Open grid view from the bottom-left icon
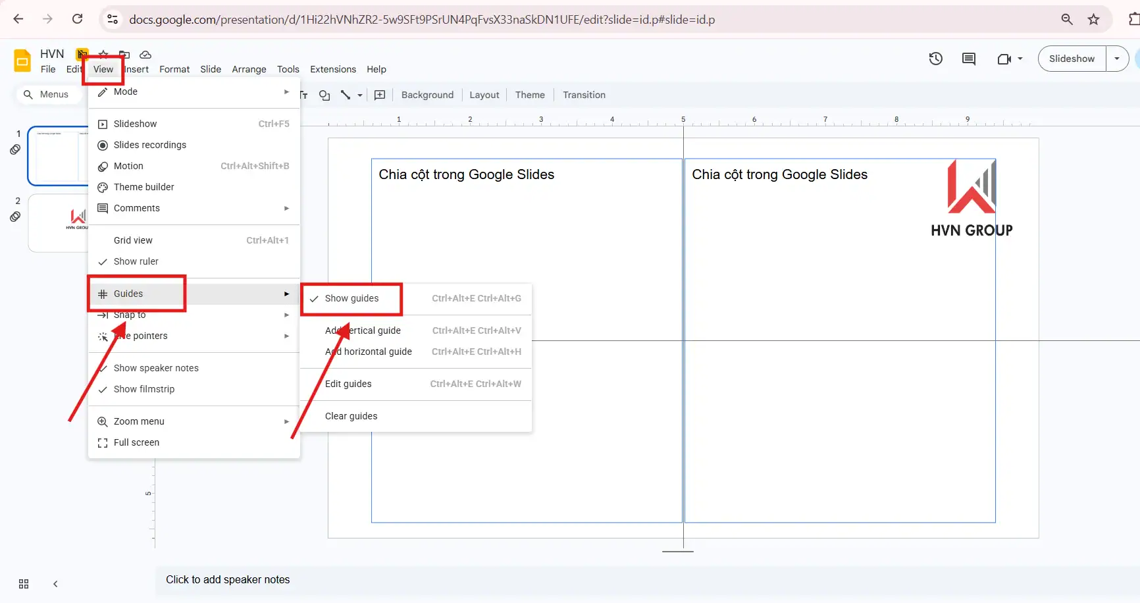The image size is (1140, 603). [x=24, y=584]
